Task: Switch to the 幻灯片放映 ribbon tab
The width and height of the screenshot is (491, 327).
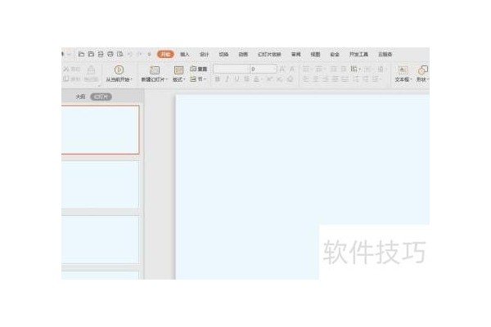Action: tap(269, 54)
